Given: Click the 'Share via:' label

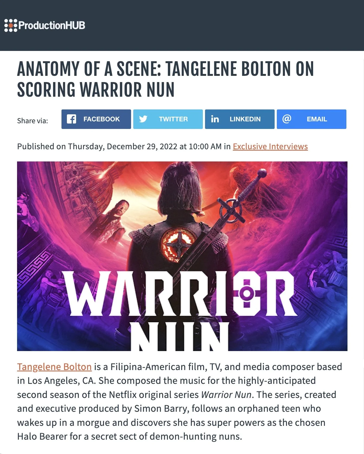Looking at the screenshot, I should coord(32,121).
